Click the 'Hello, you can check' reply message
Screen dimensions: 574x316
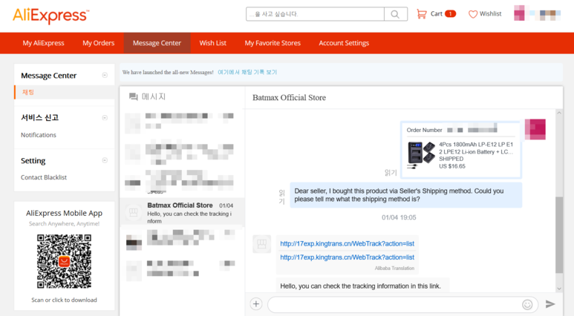pyautogui.click(x=361, y=286)
